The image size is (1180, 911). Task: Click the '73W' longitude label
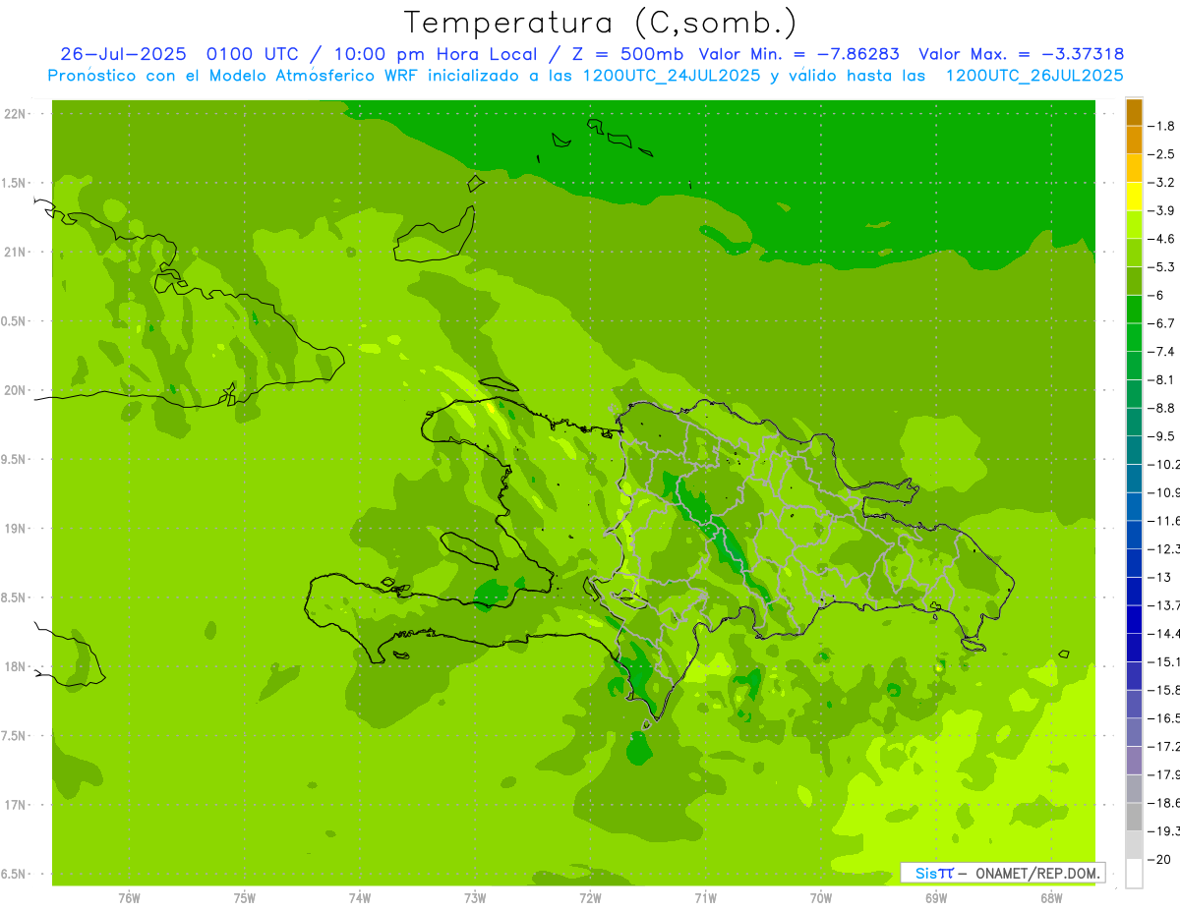[475, 898]
